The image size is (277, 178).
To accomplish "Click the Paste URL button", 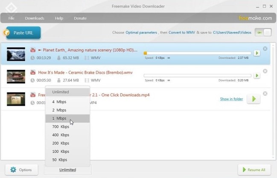I will pos(23,33).
